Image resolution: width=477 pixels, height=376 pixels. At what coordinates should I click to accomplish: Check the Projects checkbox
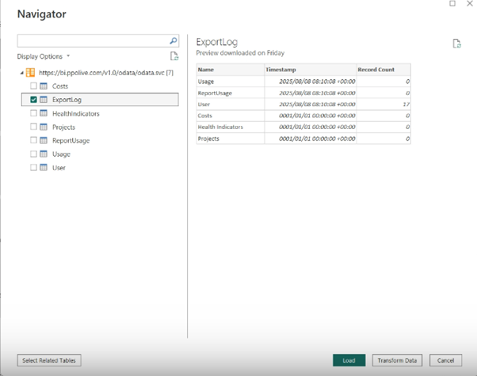(x=33, y=127)
